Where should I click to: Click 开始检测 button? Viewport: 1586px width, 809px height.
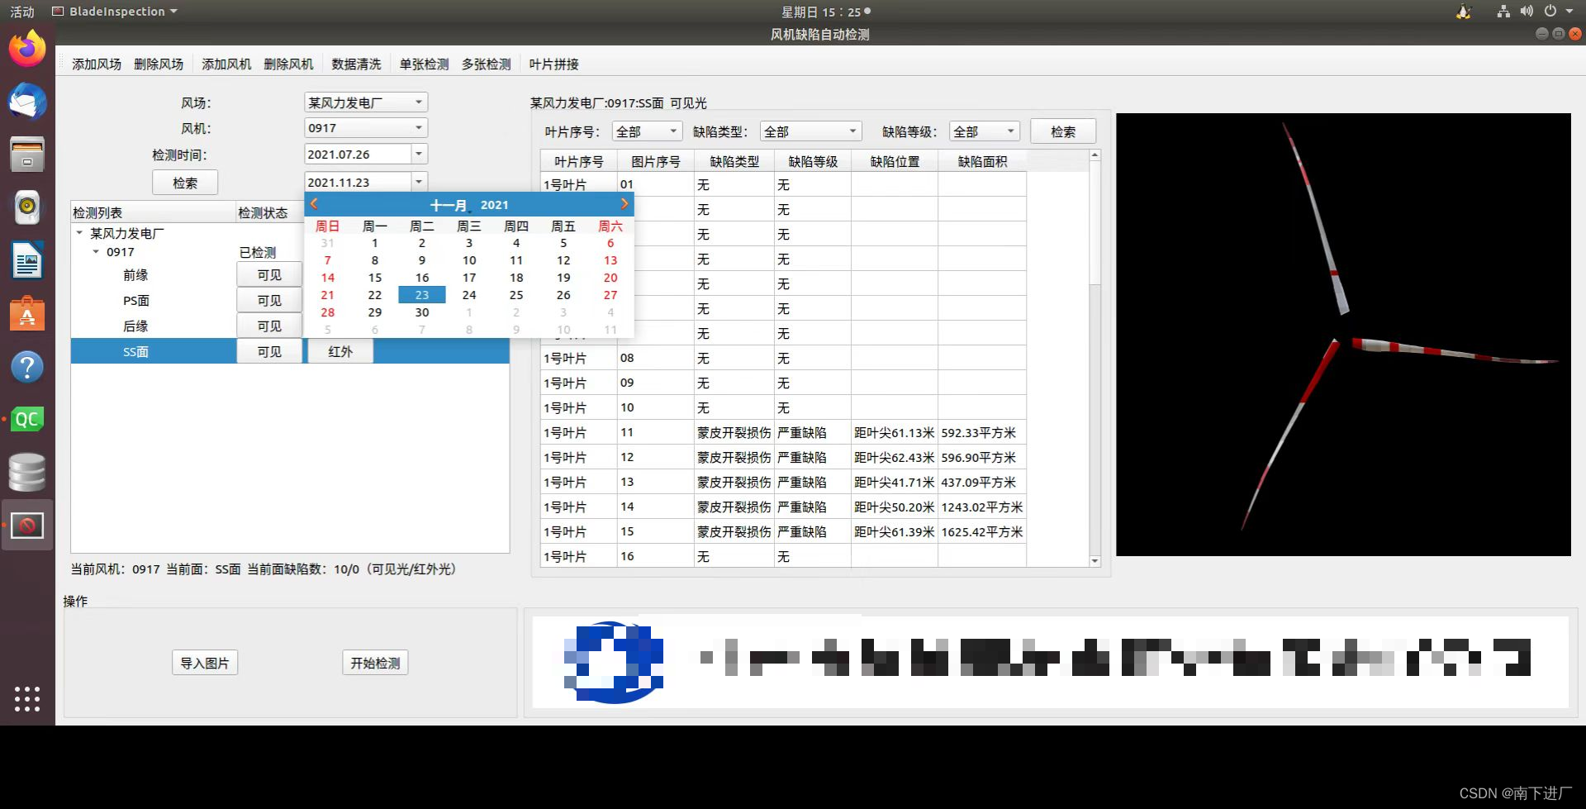pos(375,663)
